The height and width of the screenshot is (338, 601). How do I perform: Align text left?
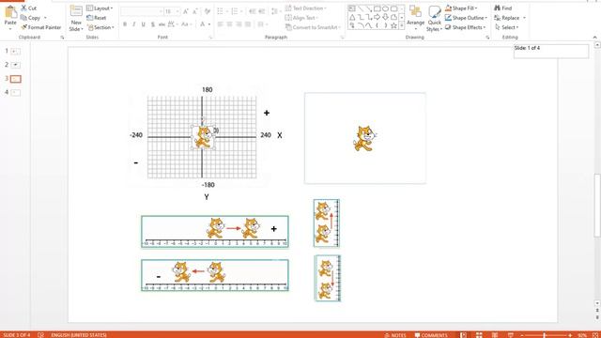[x=221, y=24]
